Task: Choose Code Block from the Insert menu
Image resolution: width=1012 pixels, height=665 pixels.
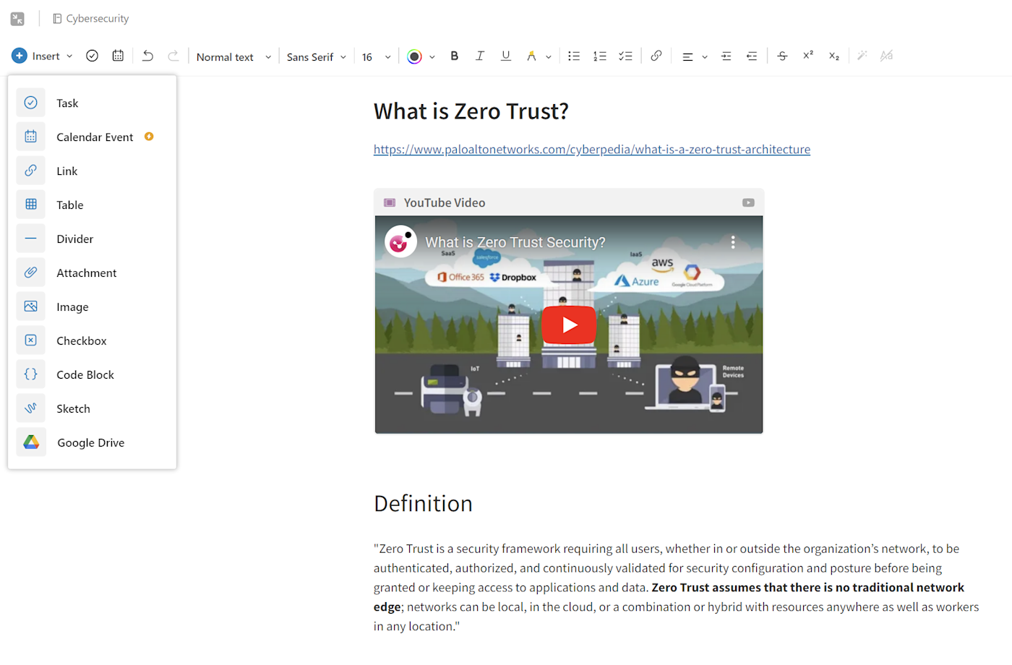Action: [92, 374]
